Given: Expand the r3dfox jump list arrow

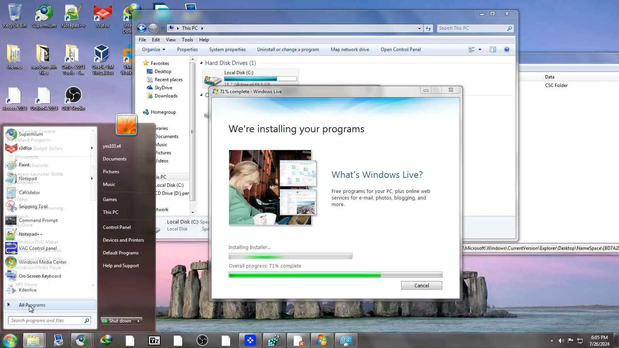Looking at the screenshot, I should 92,148.
